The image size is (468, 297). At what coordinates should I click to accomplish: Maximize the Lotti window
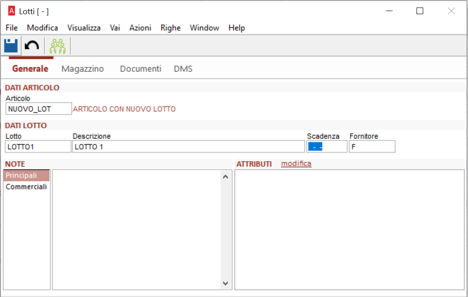[x=420, y=11]
